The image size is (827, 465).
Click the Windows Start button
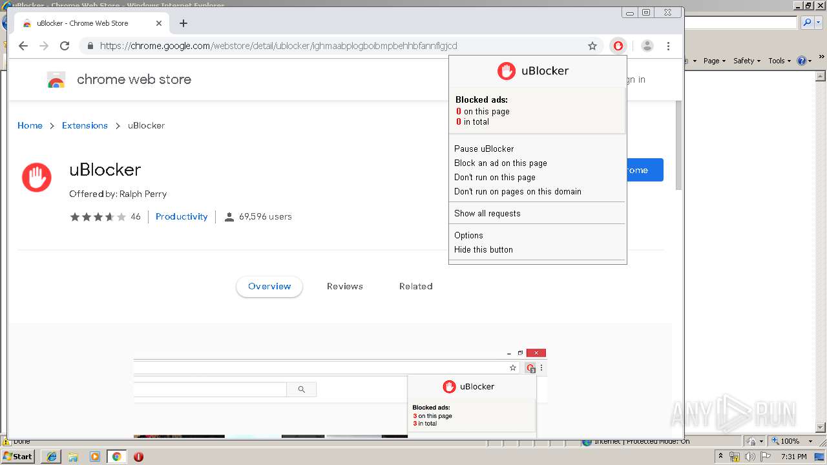point(18,456)
